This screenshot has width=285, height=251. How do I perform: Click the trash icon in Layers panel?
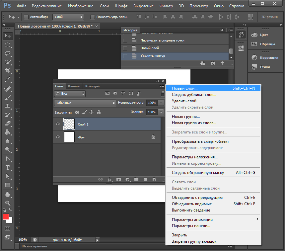click(154, 180)
